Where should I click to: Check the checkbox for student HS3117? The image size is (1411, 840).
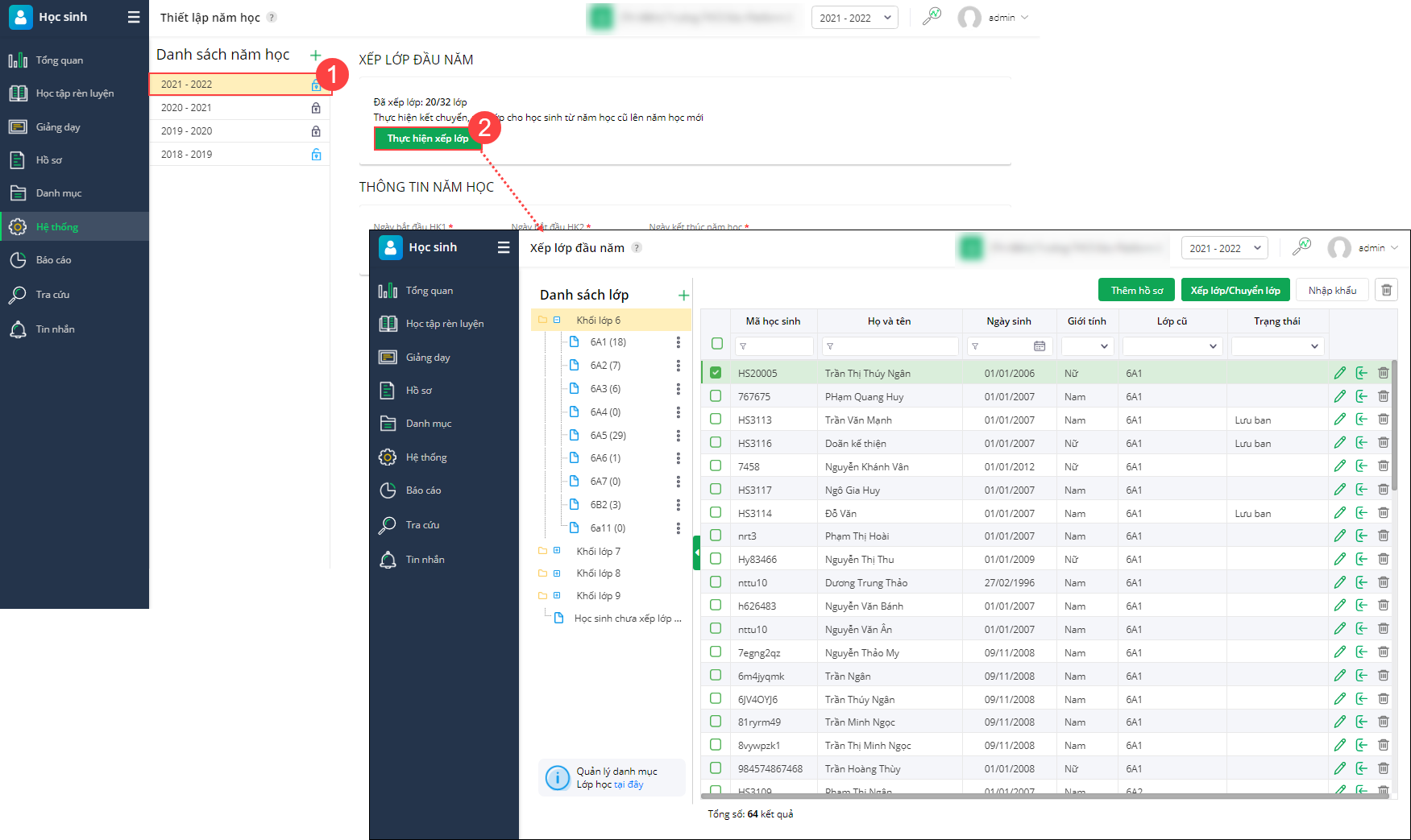click(x=716, y=490)
